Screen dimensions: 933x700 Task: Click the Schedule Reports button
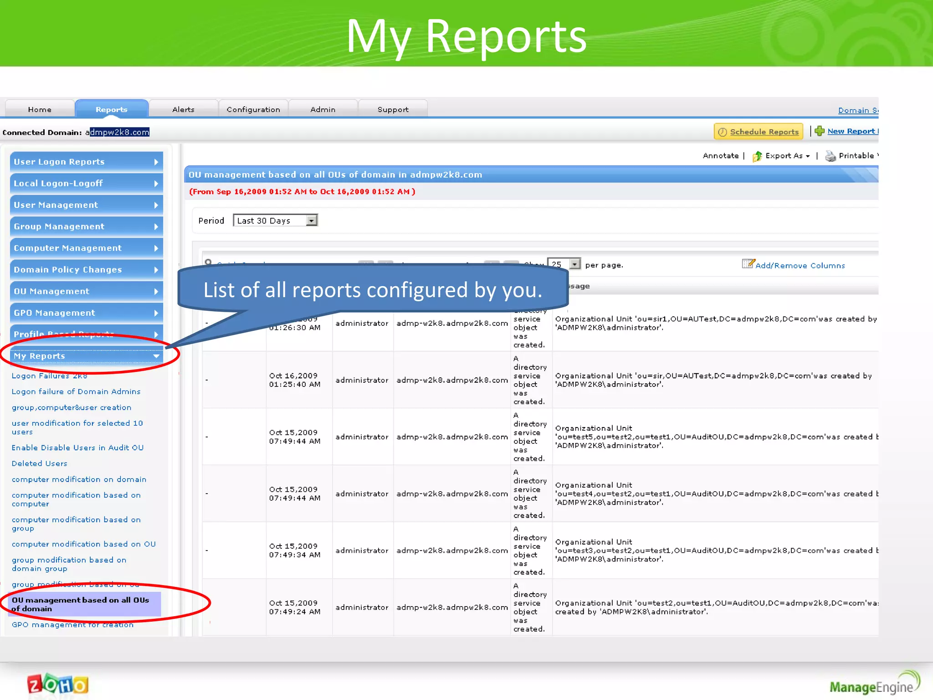point(759,132)
